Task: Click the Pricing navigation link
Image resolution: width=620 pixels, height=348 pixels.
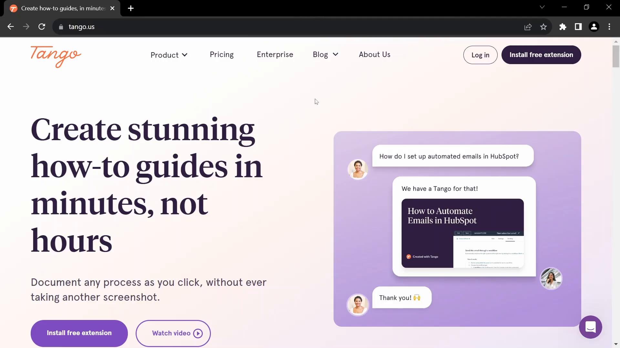Action: 222,54
